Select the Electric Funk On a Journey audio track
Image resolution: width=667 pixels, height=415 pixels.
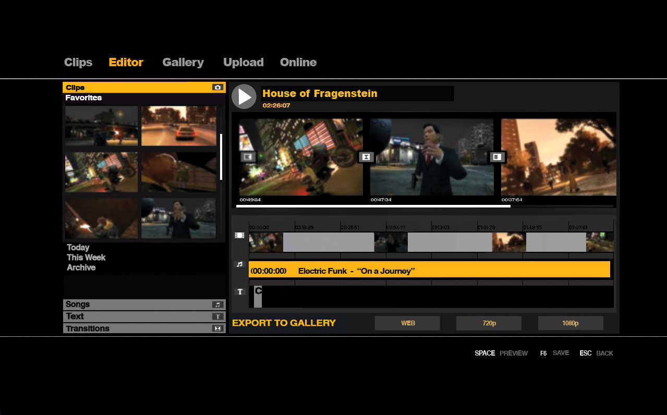(430, 270)
